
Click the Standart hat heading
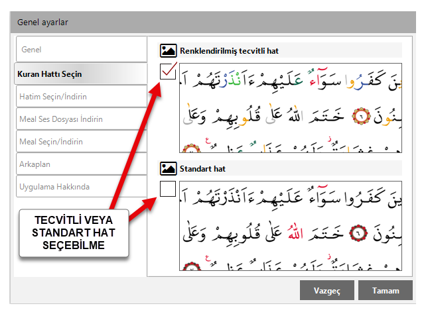pyautogui.click(x=202, y=169)
